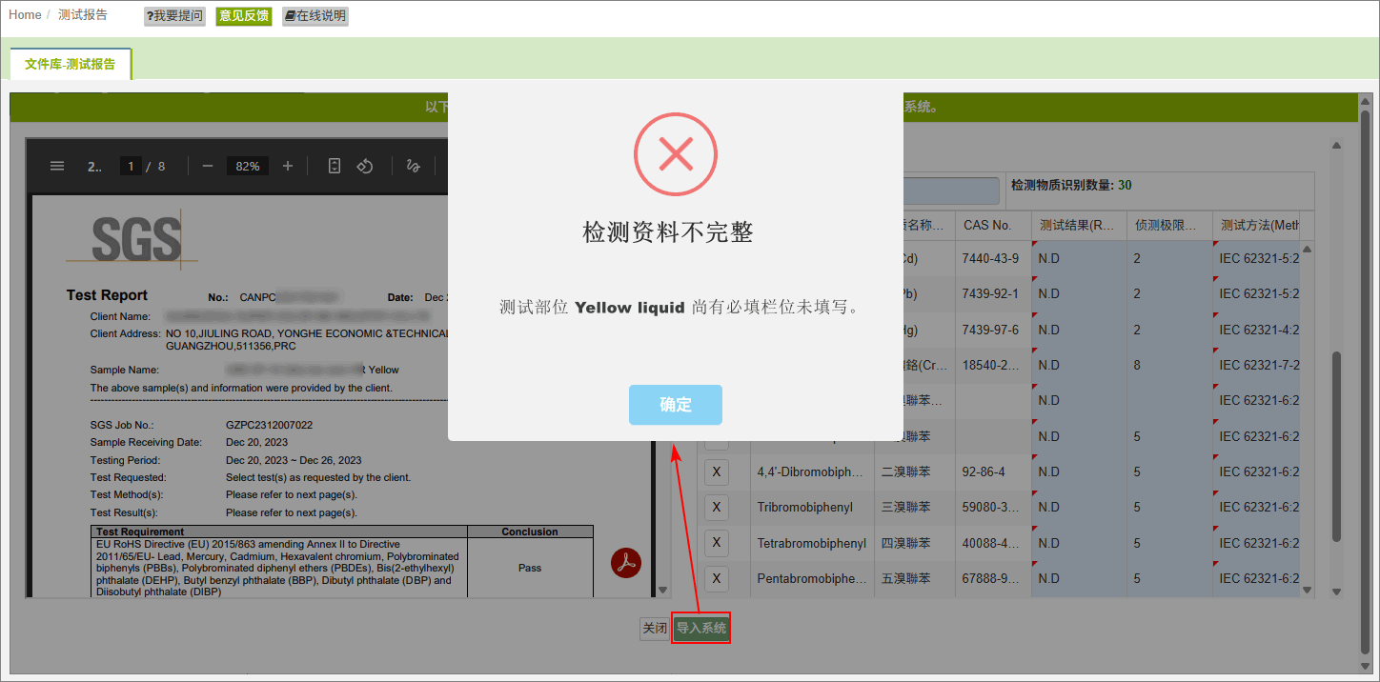Go to Home breadcrumb link

point(25,15)
